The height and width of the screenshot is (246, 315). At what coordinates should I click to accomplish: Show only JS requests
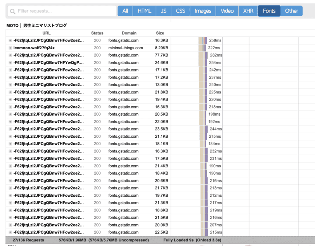(164, 11)
